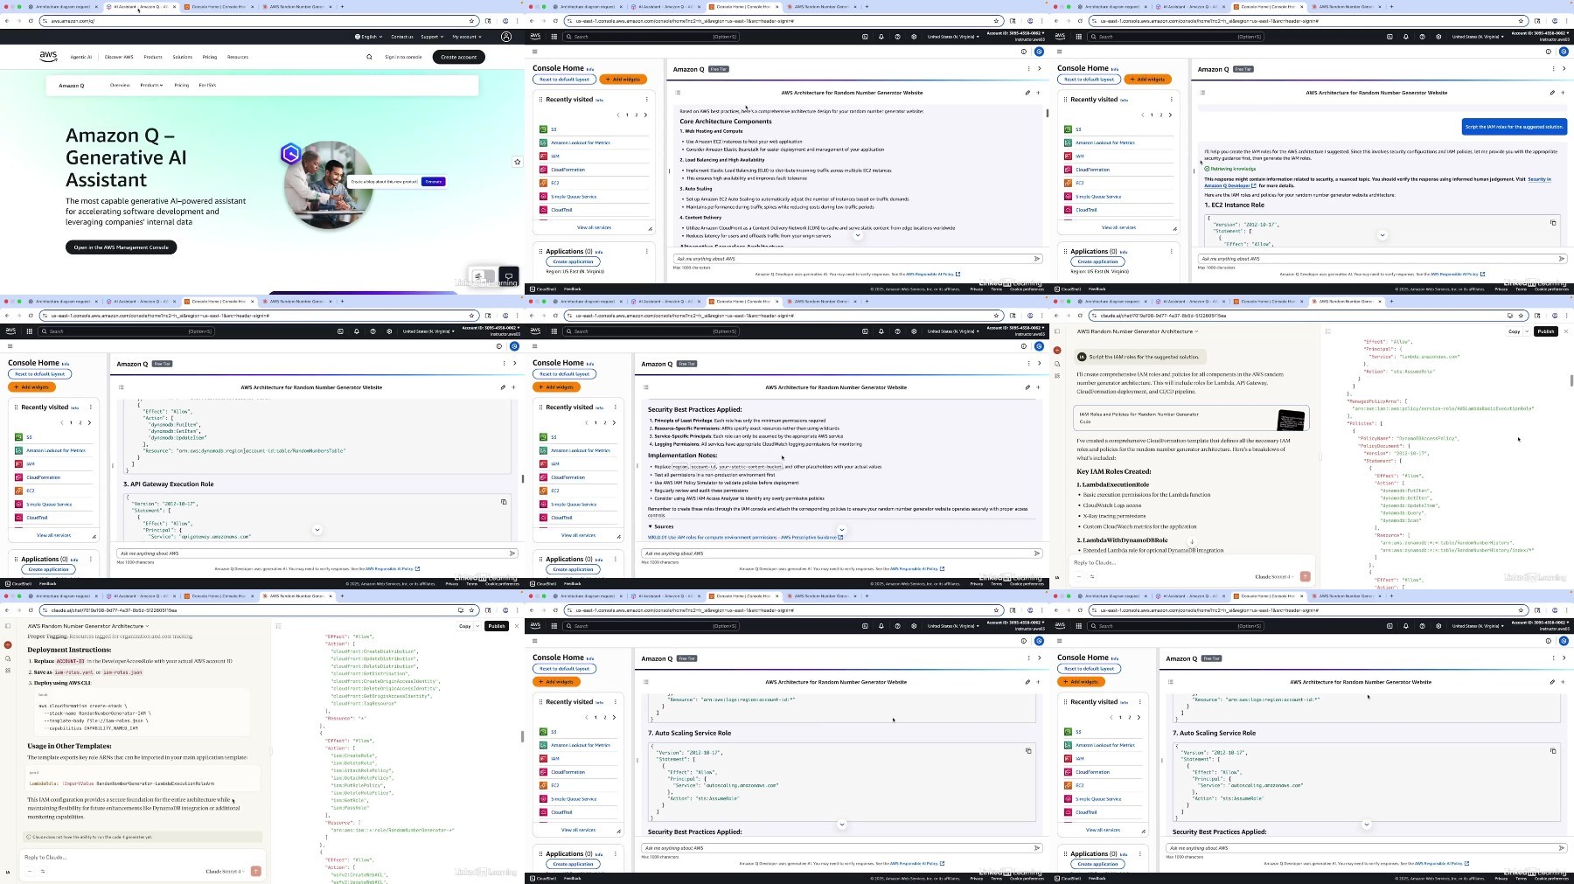Expand the Support dropdown on aws.amazon.com page
Screen dimensions: 1574x884
(x=430, y=37)
